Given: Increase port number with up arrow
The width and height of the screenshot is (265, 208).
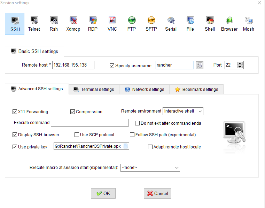Looking at the screenshot, I should (240, 63).
